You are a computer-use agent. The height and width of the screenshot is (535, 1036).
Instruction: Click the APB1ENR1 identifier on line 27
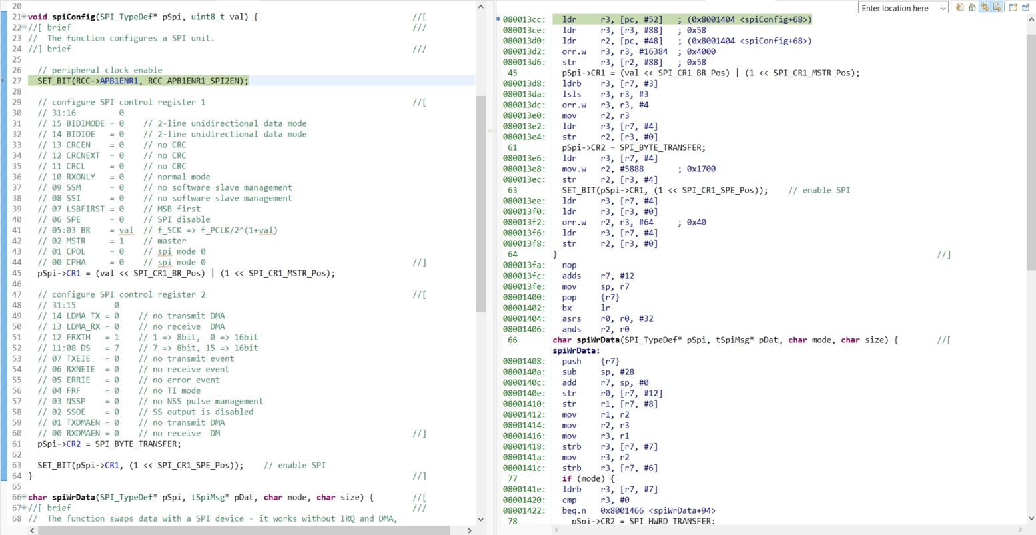click(119, 81)
